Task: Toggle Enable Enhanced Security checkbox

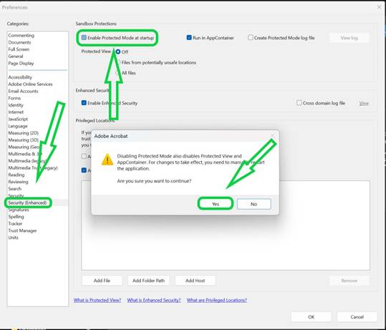Action: pyautogui.click(x=84, y=102)
